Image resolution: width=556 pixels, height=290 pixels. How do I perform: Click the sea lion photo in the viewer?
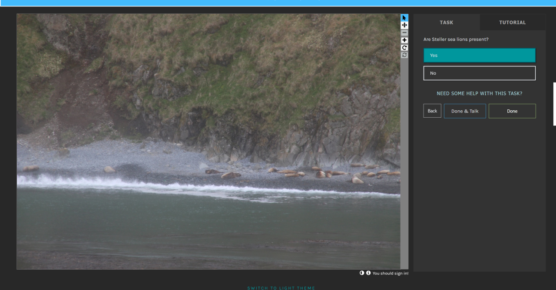(x=208, y=142)
